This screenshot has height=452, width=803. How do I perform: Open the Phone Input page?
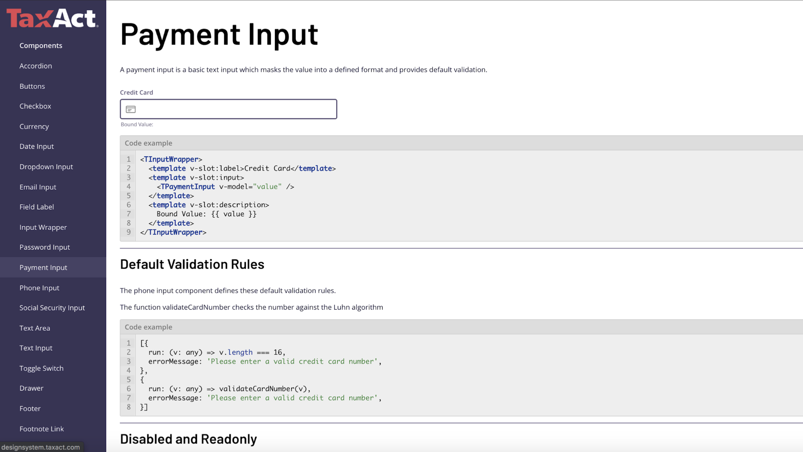point(39,288)
